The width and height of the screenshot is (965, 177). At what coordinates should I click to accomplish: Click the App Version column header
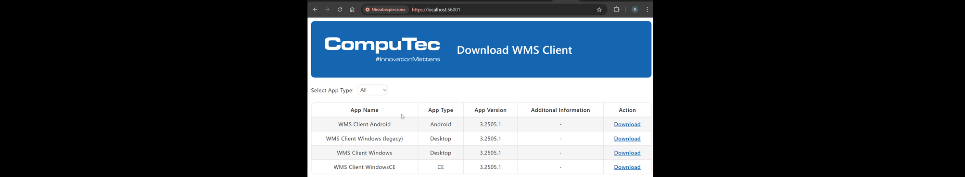490,110
